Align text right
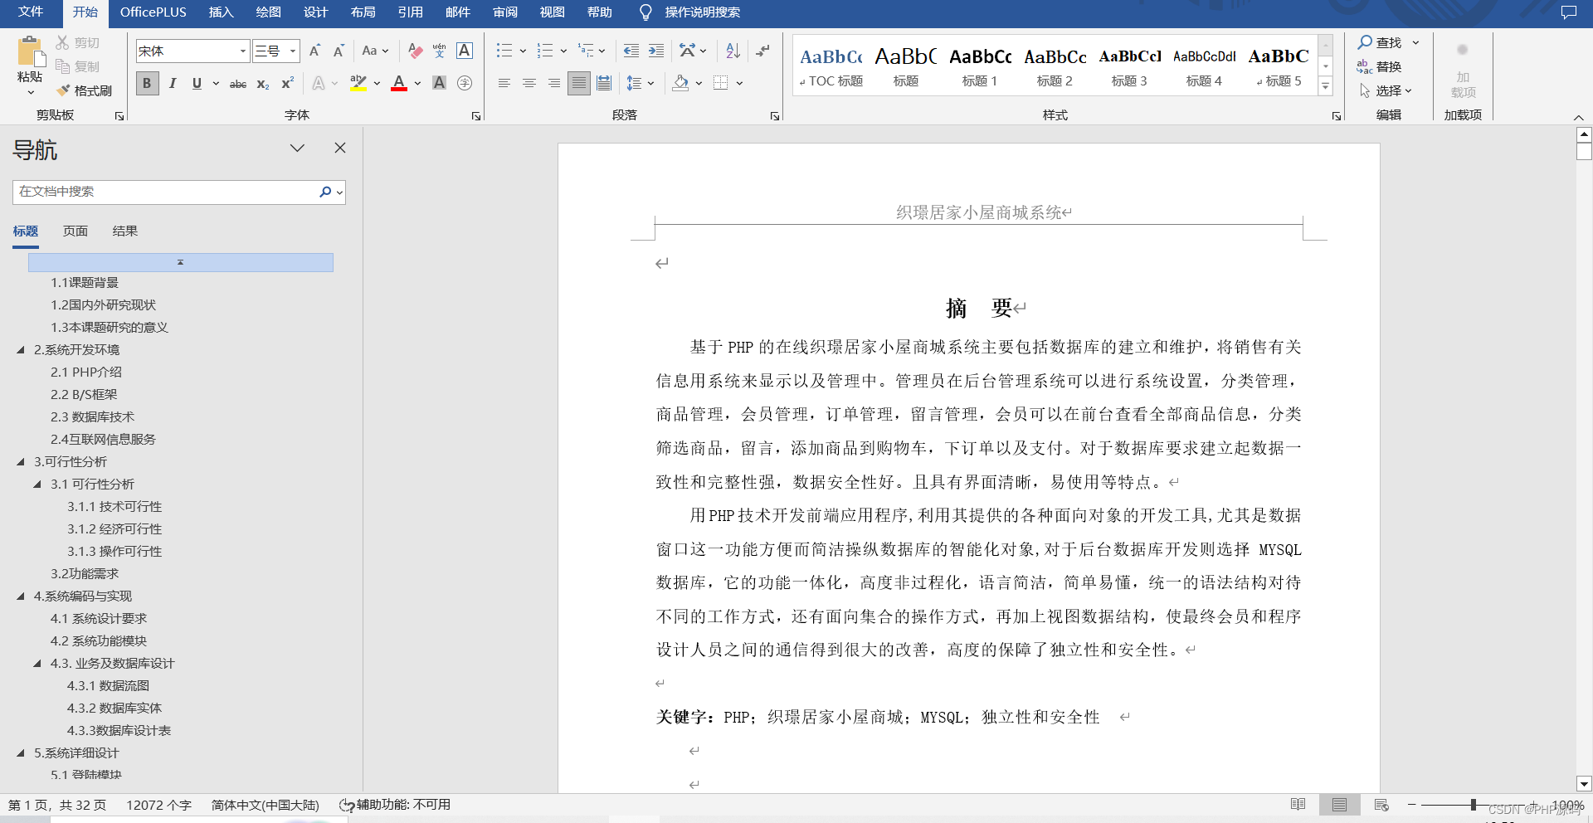This screenshot has width=1593, height=823. [x=553, y=83]
